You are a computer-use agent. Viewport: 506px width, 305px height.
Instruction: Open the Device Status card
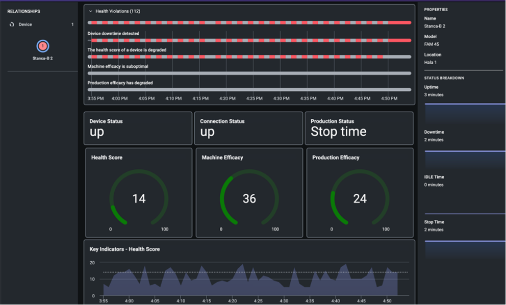138,128
